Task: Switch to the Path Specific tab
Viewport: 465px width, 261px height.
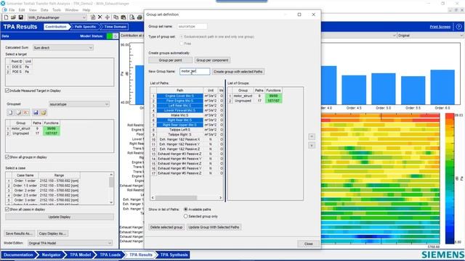Action: click(85, 27)
